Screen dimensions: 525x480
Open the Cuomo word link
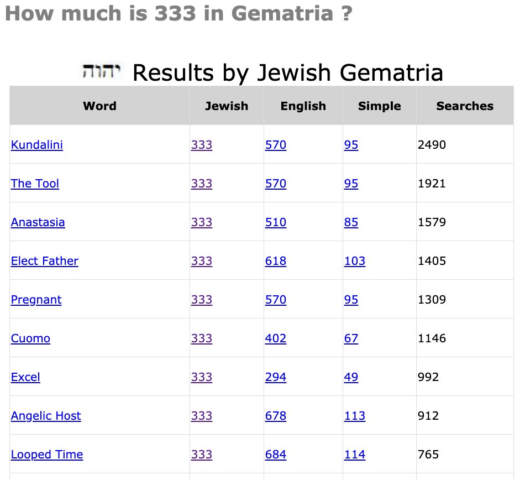(x=30, y=338)
